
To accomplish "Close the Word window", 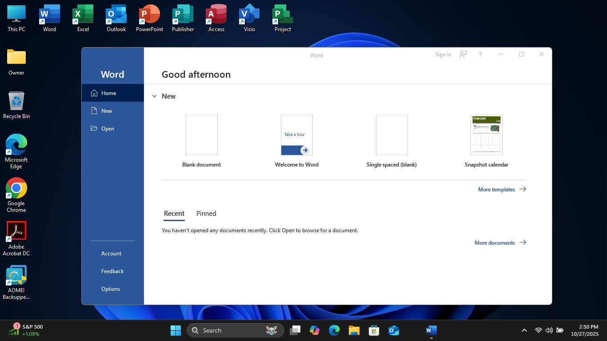I will [x=542, y=54].
